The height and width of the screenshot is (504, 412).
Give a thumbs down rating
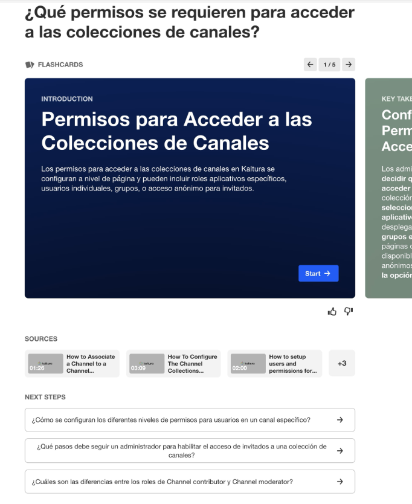(x=349, y=311)
